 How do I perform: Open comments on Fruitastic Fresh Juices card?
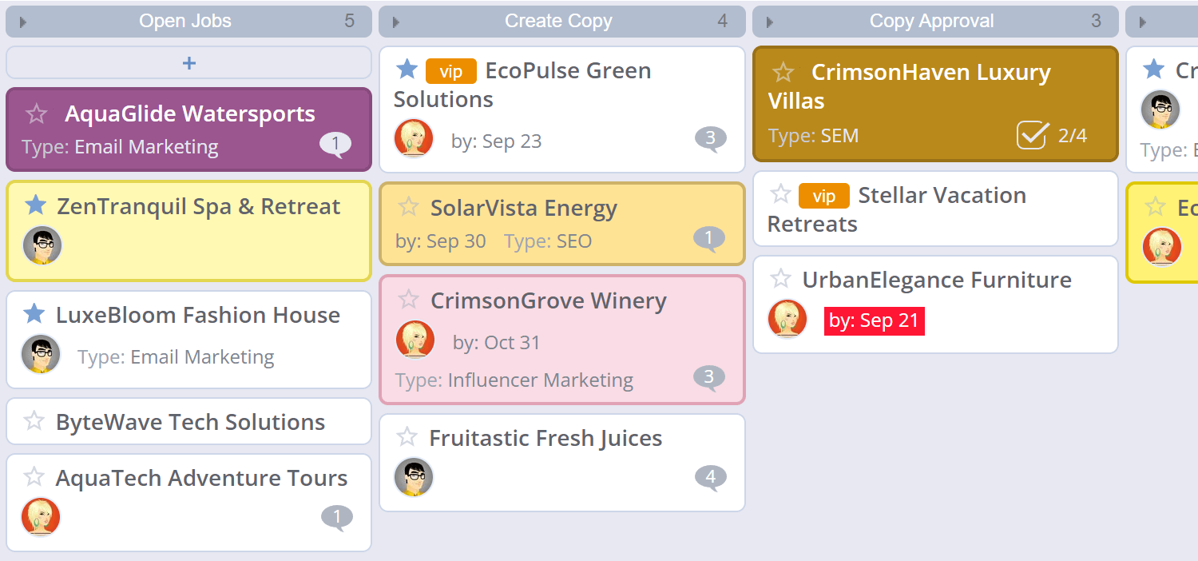coord(710,478)
